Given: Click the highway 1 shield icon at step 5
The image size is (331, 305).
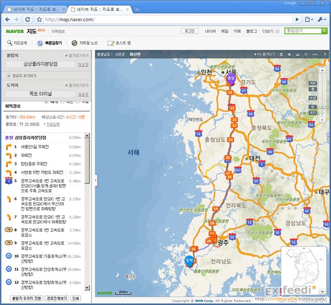Looking at the screenshot, I should coord(9,181).
